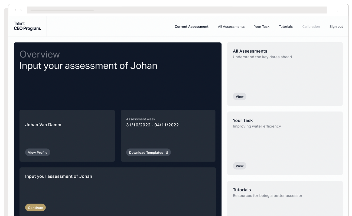Screen dimensions: 352x216
Task: Click the Tutorials card title
Action: pyautogui.click(x=242, y=190)
